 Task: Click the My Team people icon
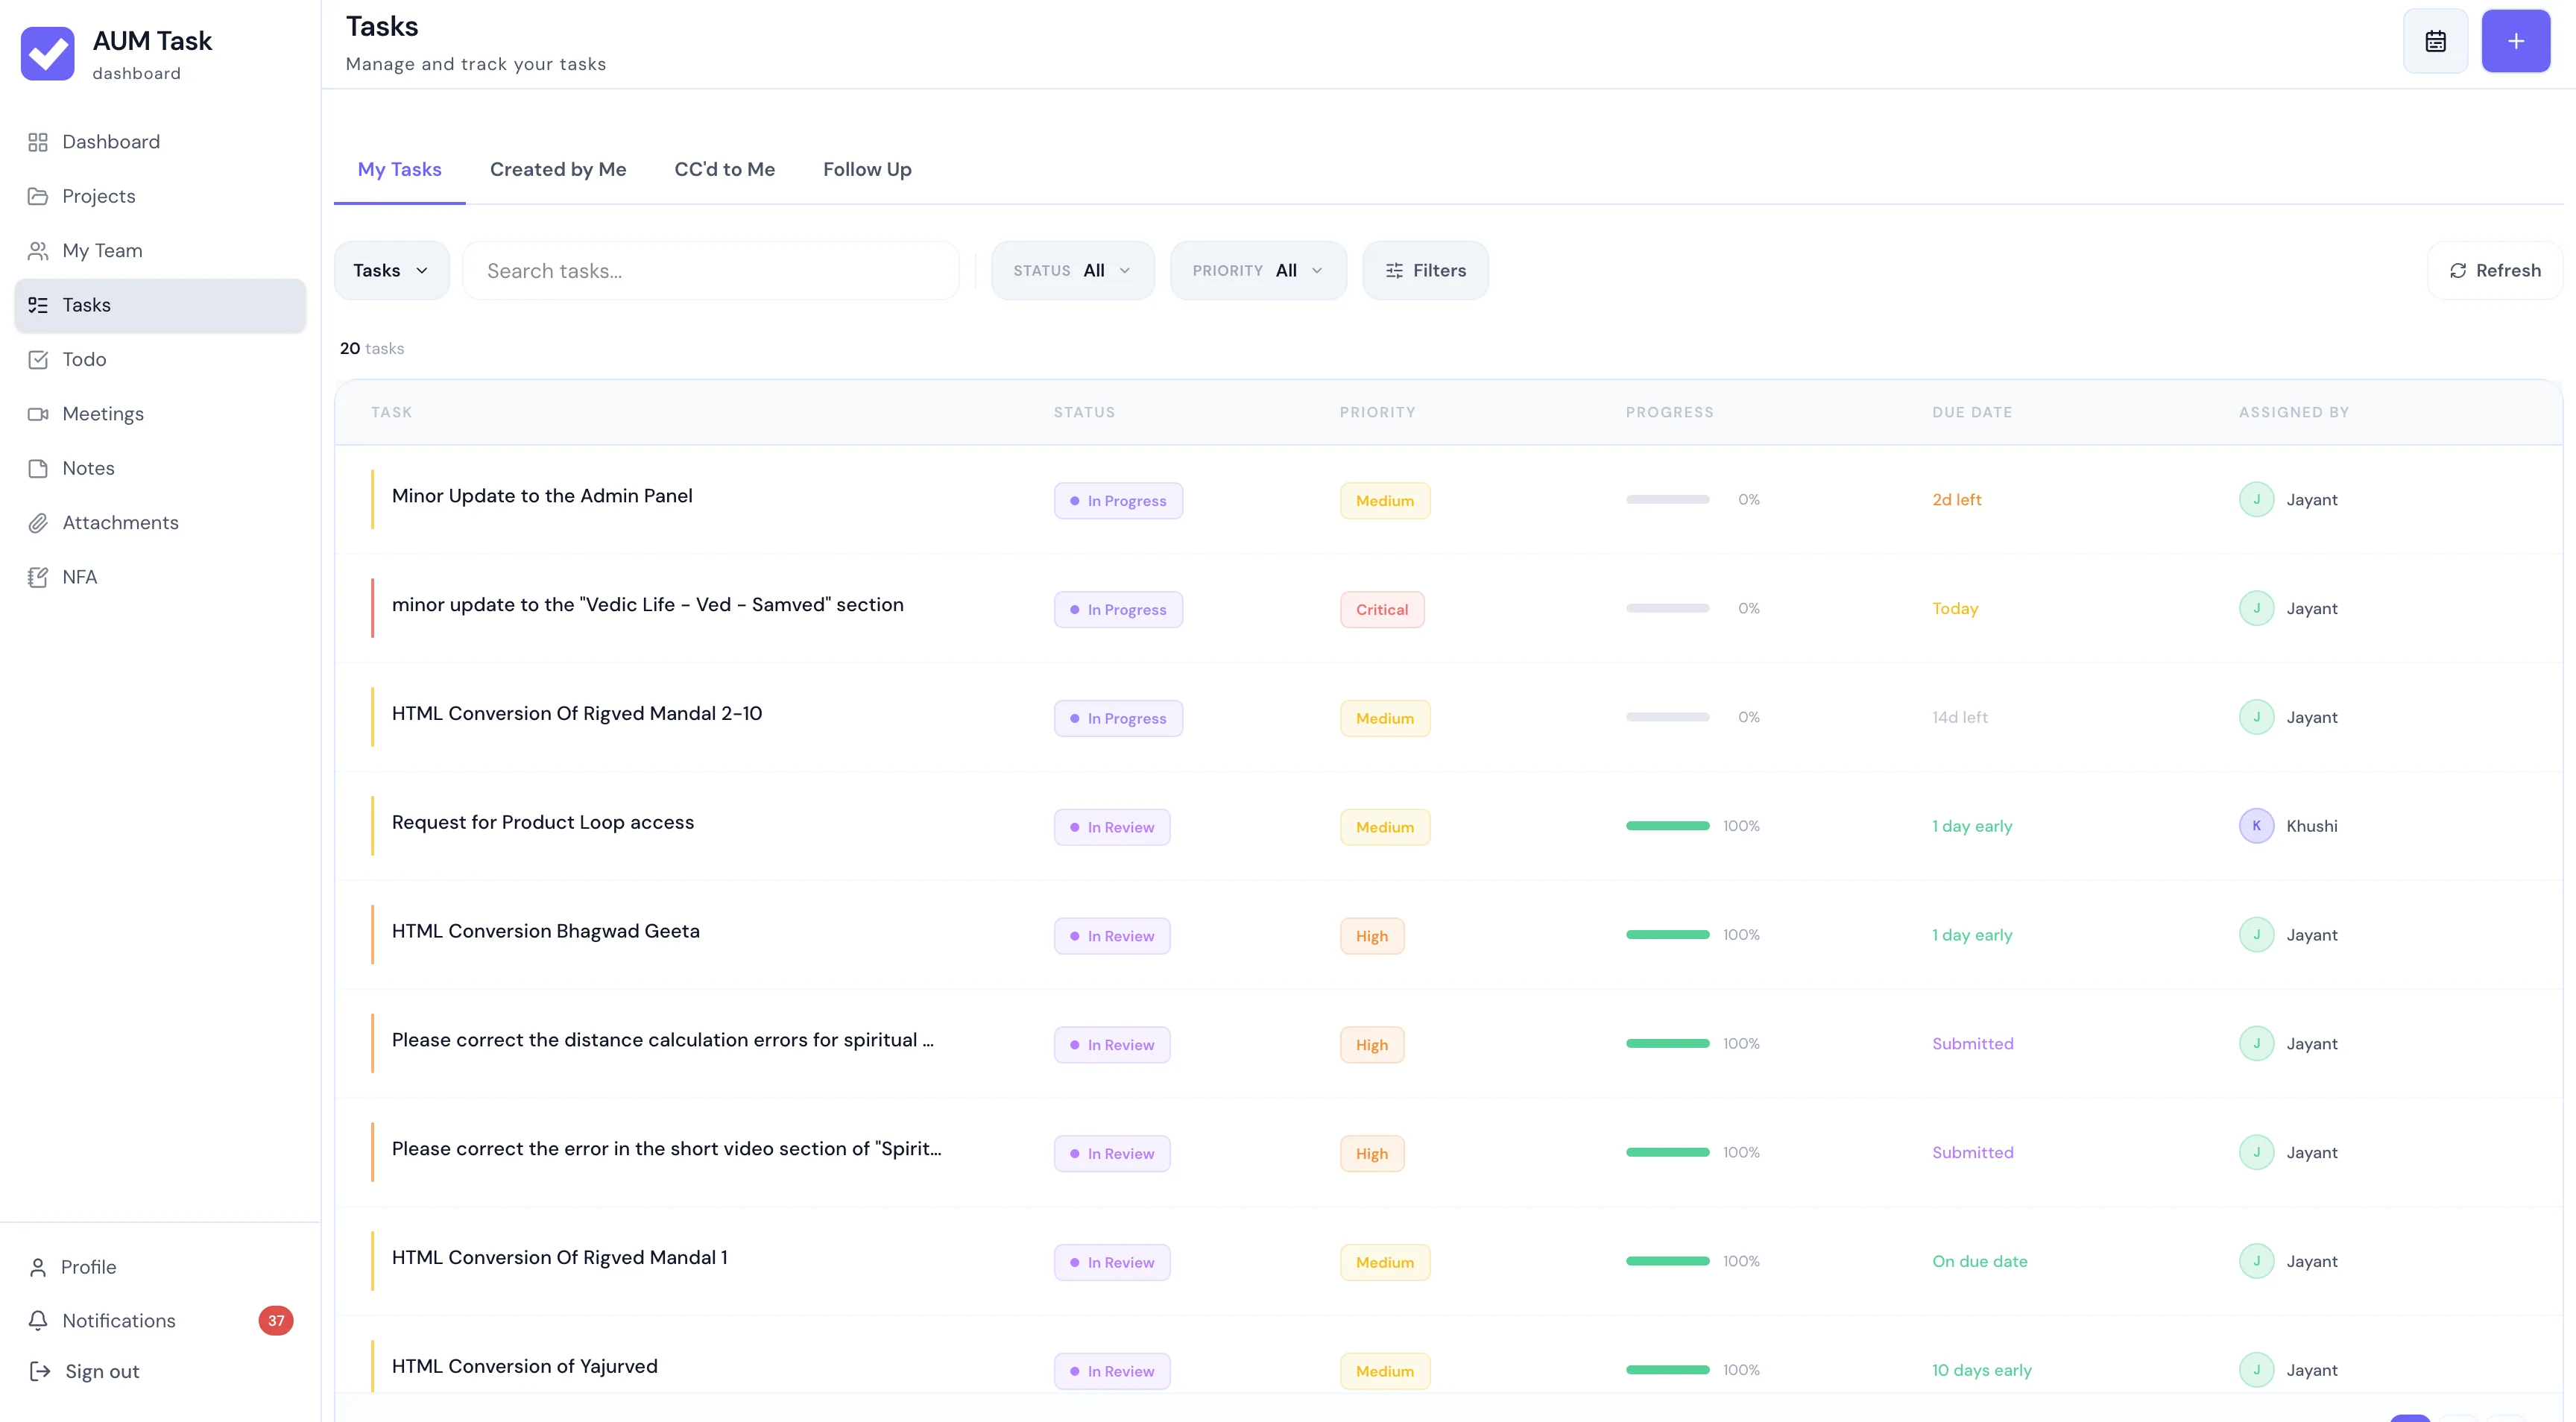click(x=38, y=251)
